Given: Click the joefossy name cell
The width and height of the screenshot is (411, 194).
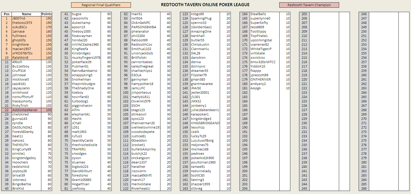Looking at the screenshot, I should [86, 188].
